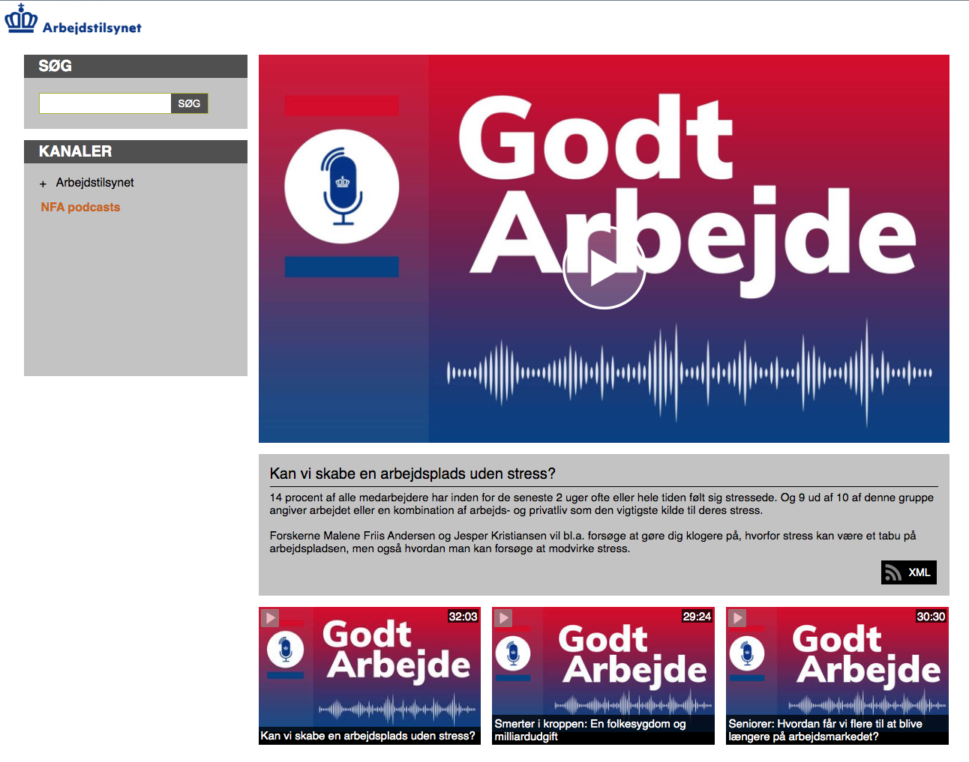
Task: Click the paragraph starting 'Forskerne Malene Friis Andersen'
Action: coord(592,542)
